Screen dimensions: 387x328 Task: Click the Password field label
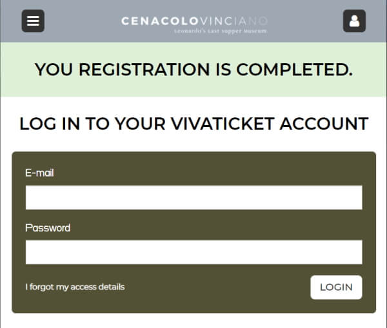(48, 227)
